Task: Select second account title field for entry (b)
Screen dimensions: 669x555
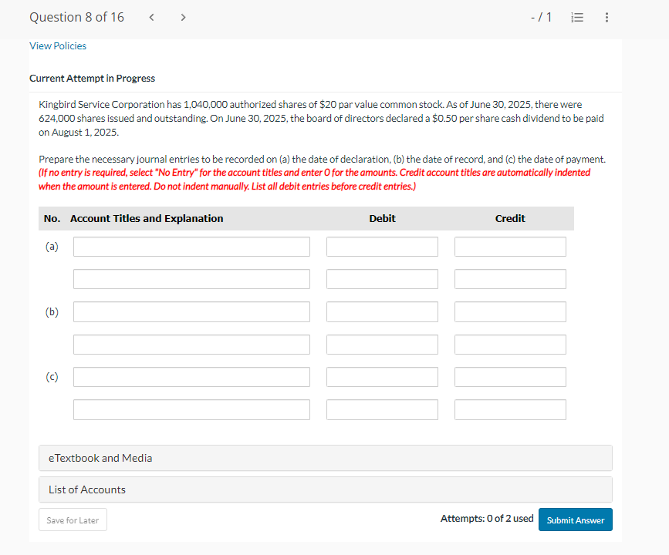Action: point(191,345)
